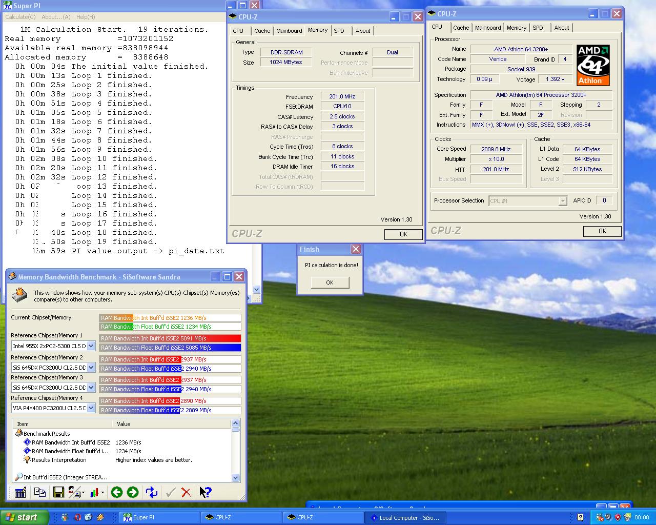This screenshot has height=525, width=656.
Task: Click OK in the CPU-Z memory window
Action: click(403, 234)
